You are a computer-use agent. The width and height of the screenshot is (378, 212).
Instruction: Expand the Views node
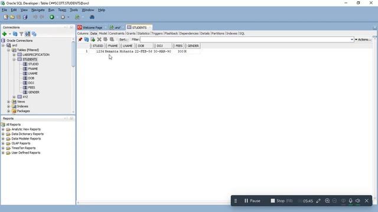point(8,102)
